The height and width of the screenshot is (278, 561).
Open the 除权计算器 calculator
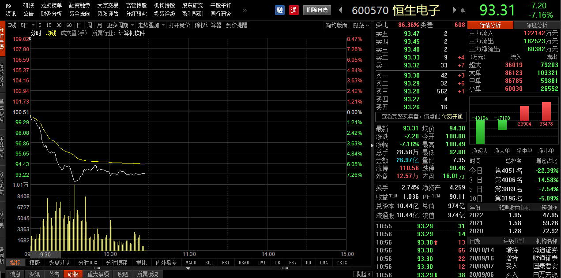208,25
